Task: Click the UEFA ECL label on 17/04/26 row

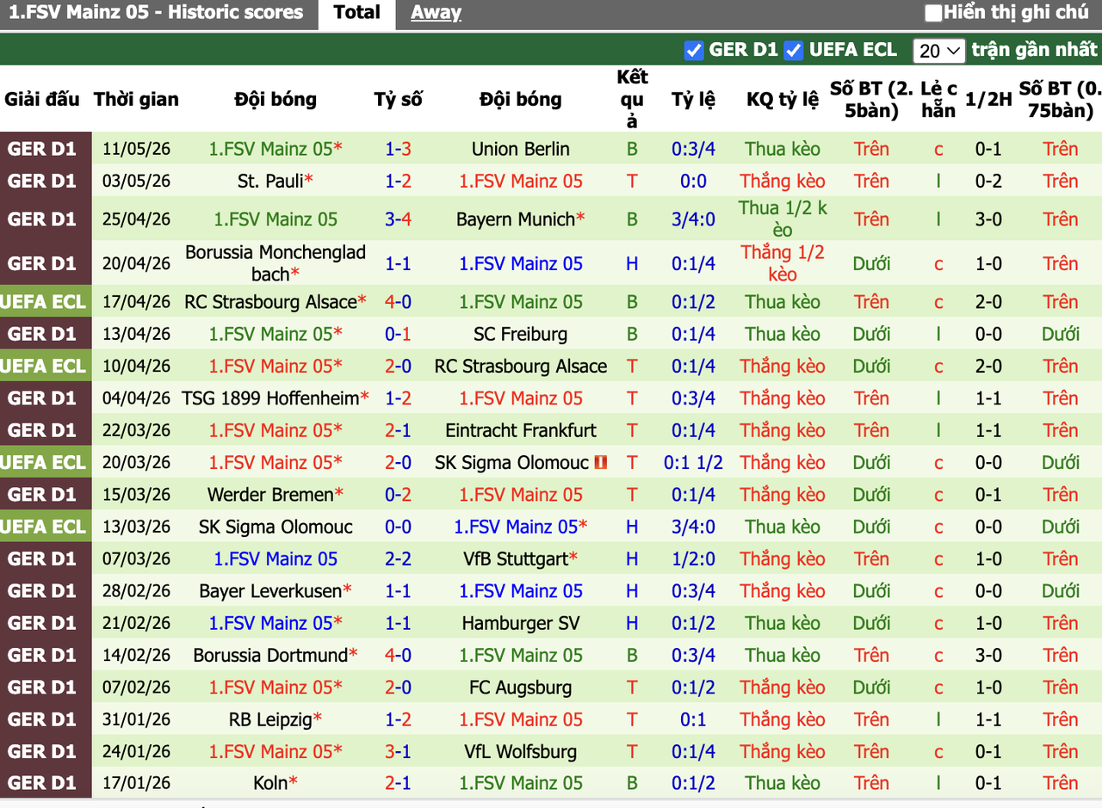Action: (x=43, y=302)
